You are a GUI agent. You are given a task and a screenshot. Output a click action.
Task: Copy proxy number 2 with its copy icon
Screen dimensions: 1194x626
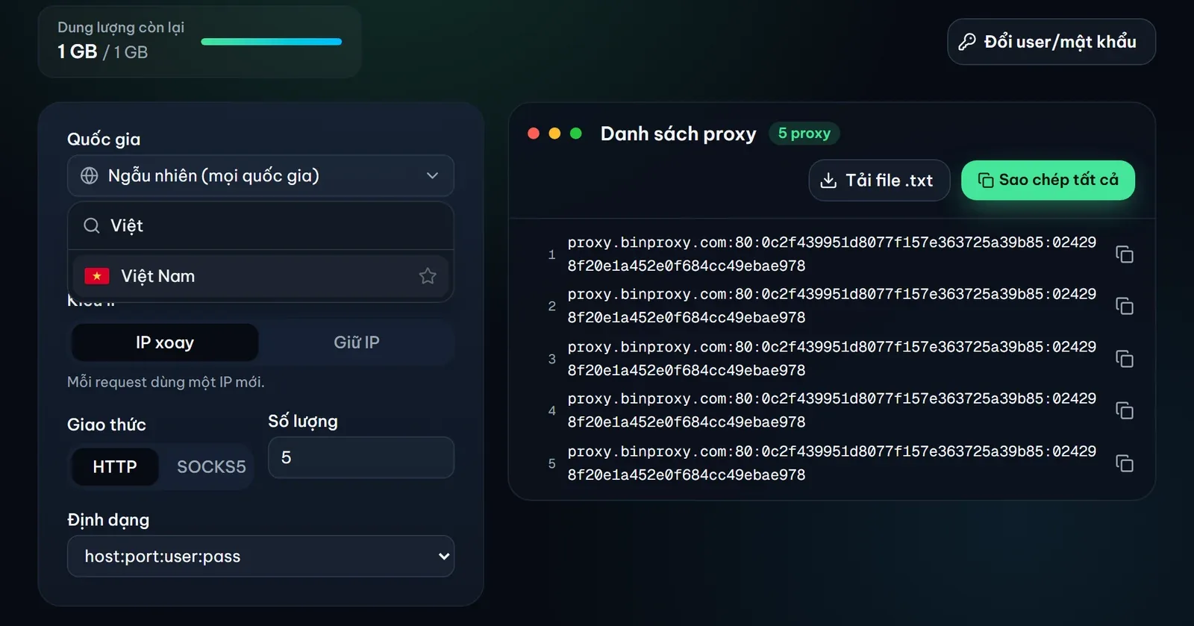coord(1125,306)
